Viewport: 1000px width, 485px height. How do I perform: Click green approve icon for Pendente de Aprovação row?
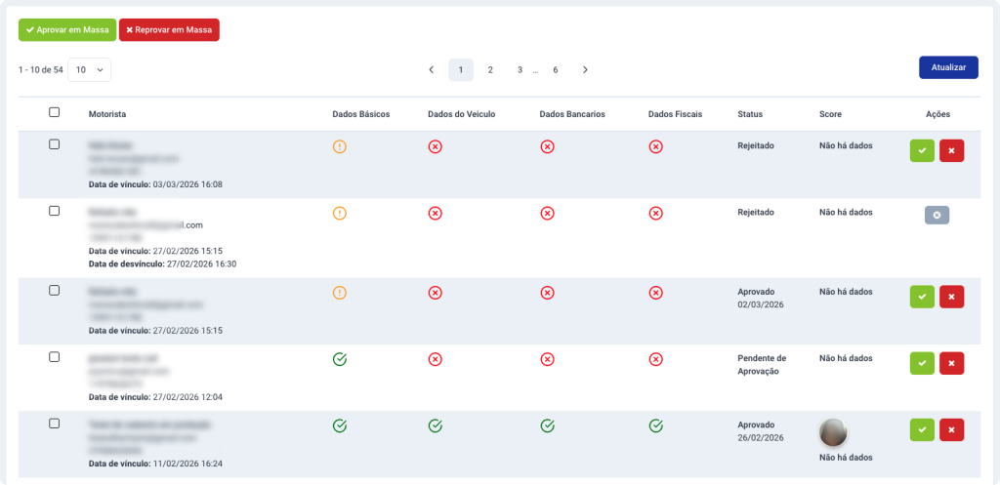pyautogui.click(x=922, y=363)
